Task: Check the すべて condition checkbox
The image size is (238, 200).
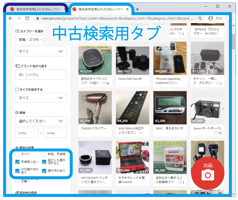Action: click(x=17, y=154)
